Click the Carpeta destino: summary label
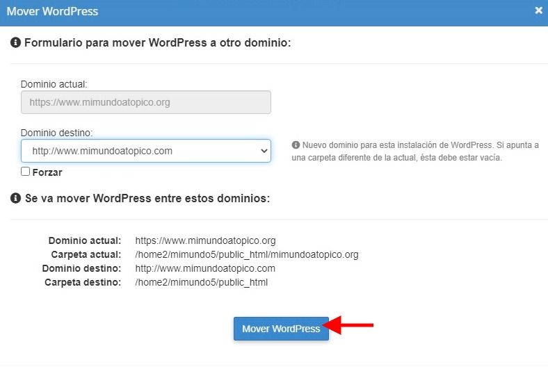Viewport: 548px width, 369px height. click(x=83, y=282)
